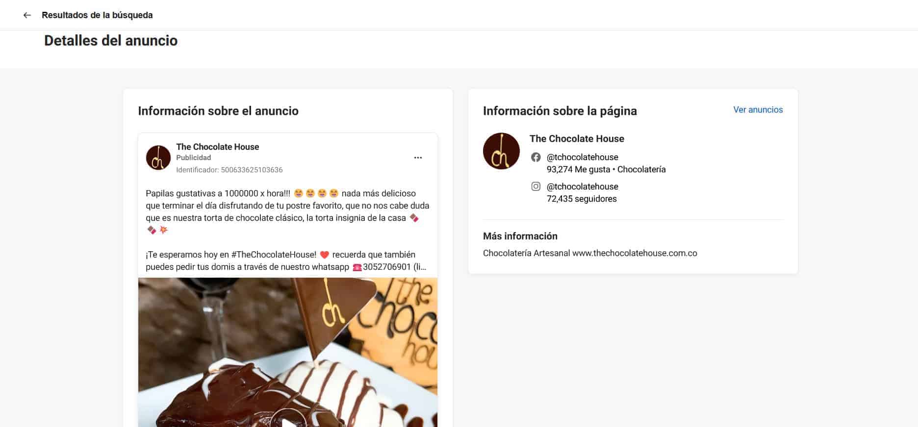Viewport: 918px width, 427px height.
Task: Open the ad's three-dot options menu
Action: pos(418,158)
